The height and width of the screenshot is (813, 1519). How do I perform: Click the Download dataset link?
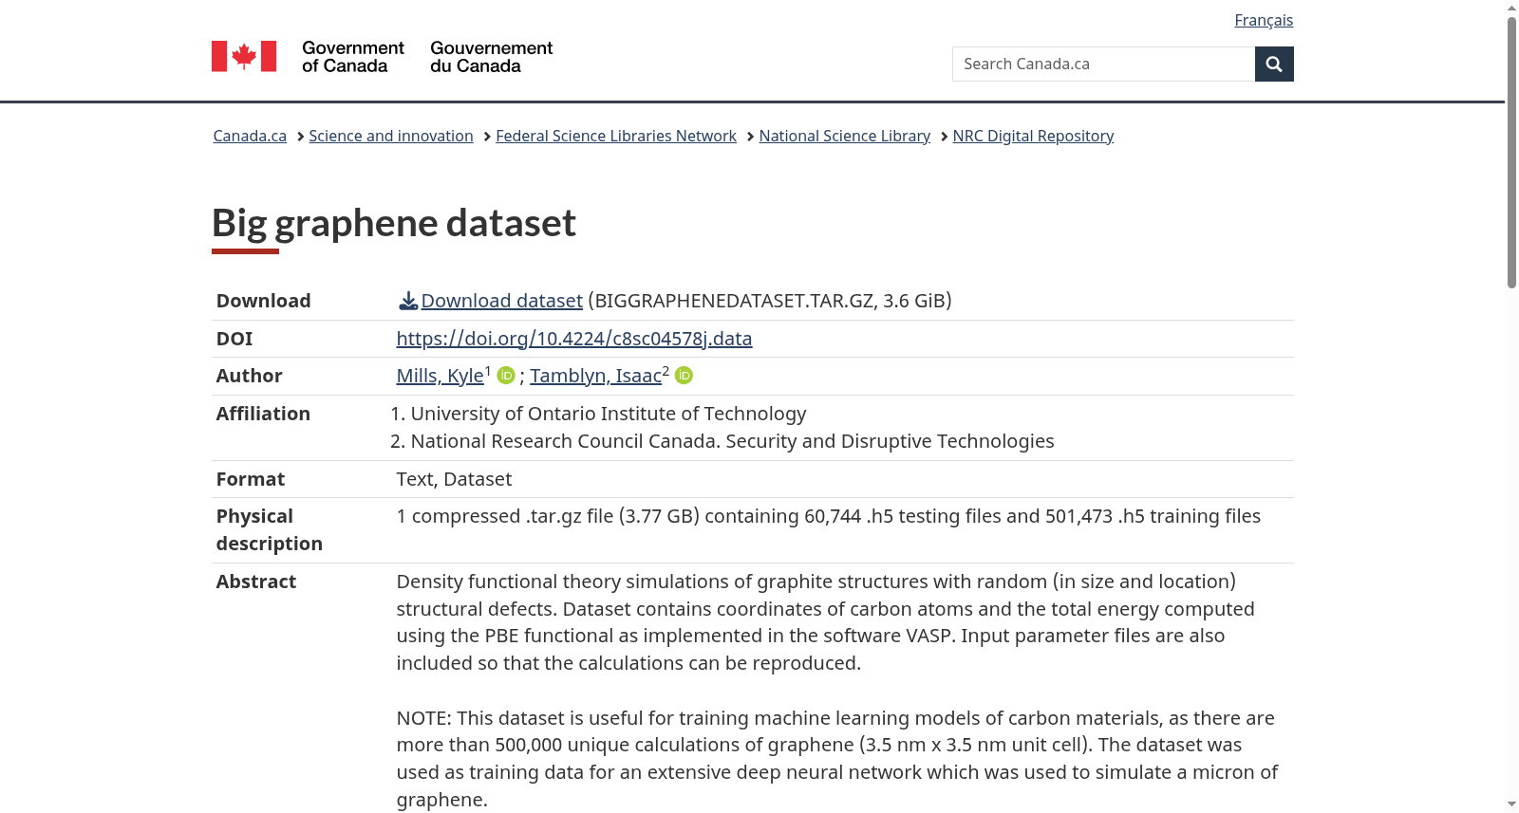click(x=501, y=301)
